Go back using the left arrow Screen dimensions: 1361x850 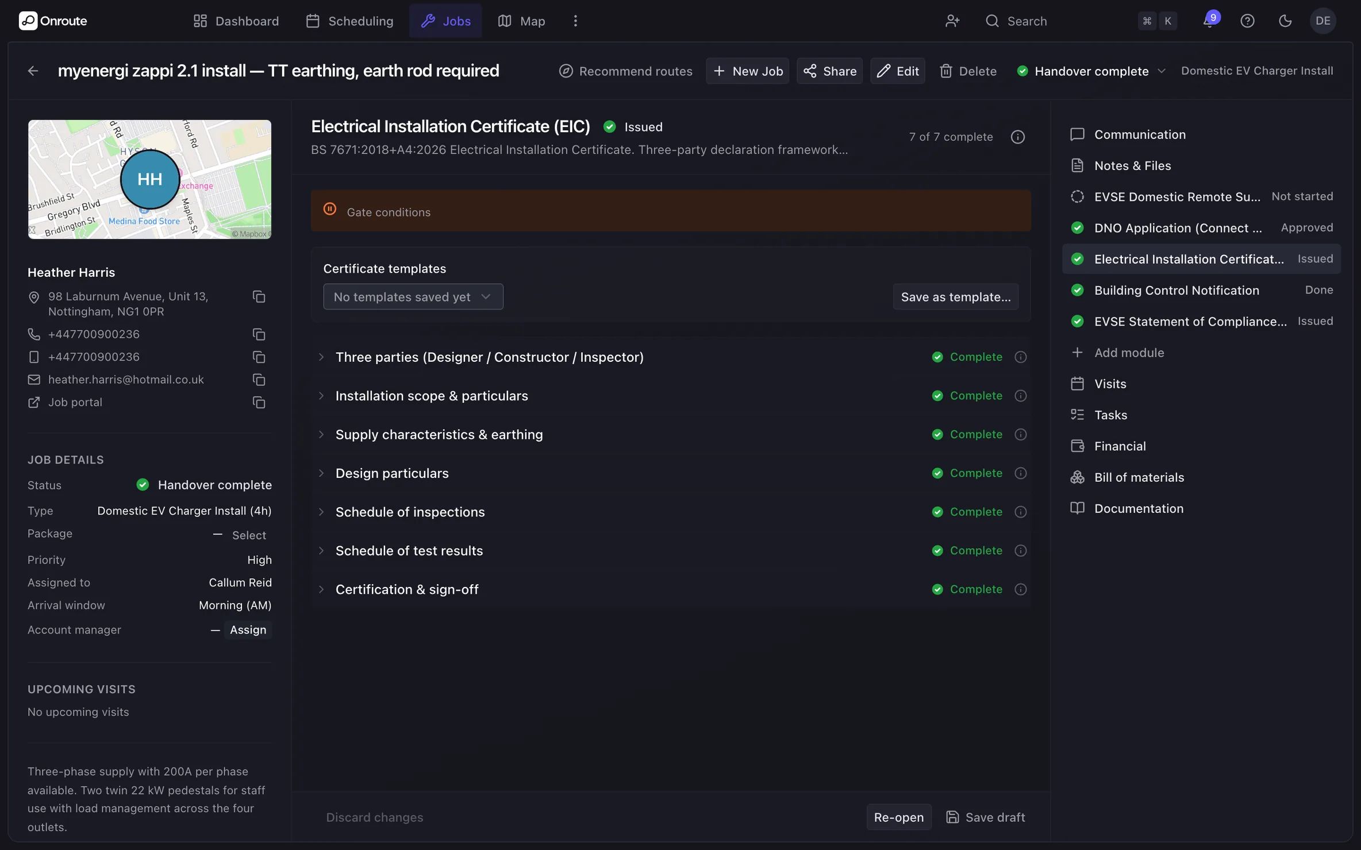33,71
